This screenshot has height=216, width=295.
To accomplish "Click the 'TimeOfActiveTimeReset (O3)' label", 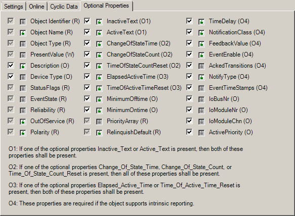I will pyautogui.click(x=144, y=88).
